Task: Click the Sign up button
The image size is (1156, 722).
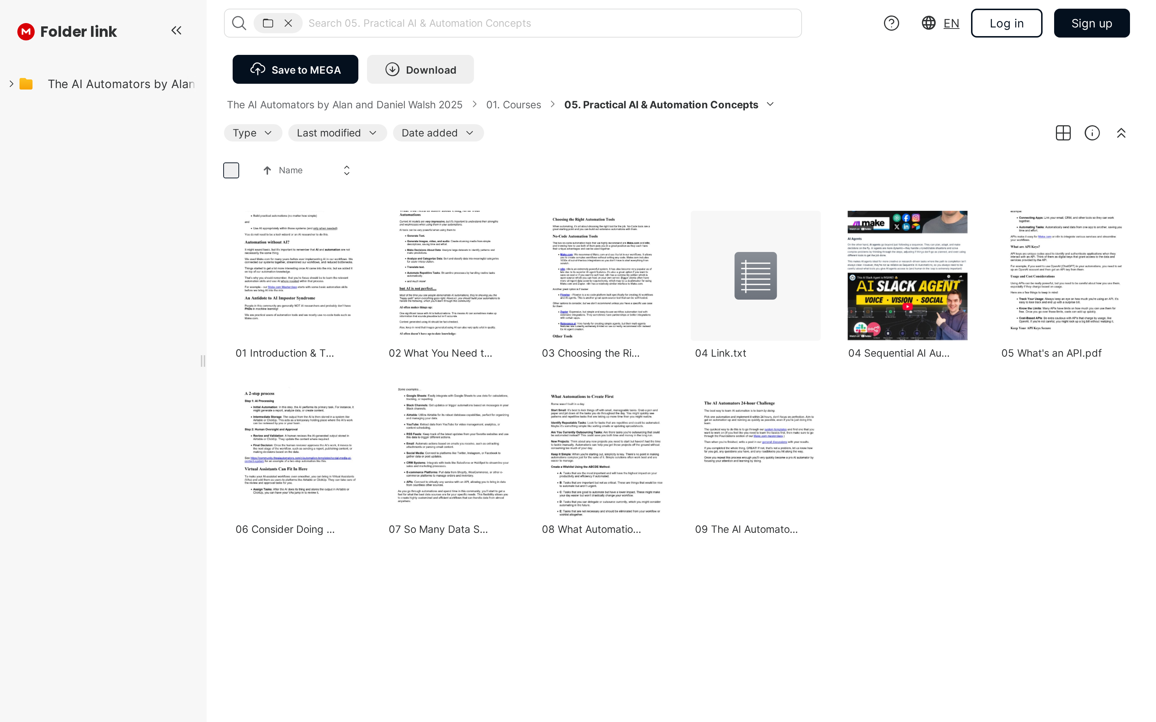Action: pos(1091,23)
